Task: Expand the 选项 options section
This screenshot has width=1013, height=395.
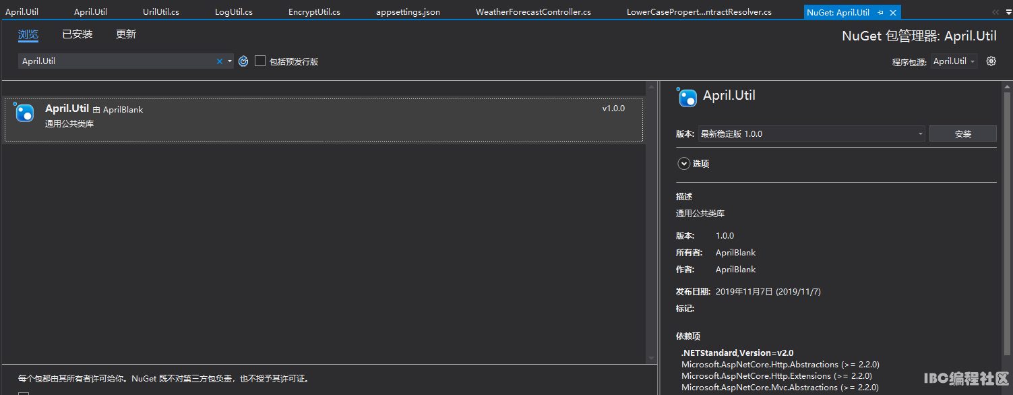Action: pos(684,163)
